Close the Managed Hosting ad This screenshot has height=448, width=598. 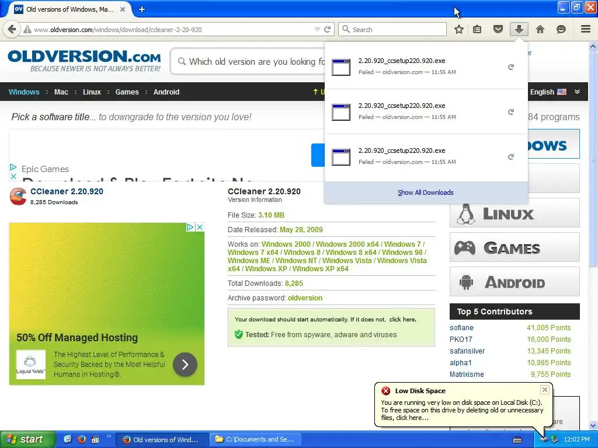click(200, 228)
